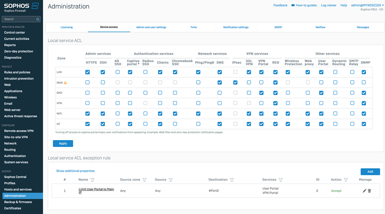
Task: Click Apply to save Local service ACL changes
Action: point(63,143)
